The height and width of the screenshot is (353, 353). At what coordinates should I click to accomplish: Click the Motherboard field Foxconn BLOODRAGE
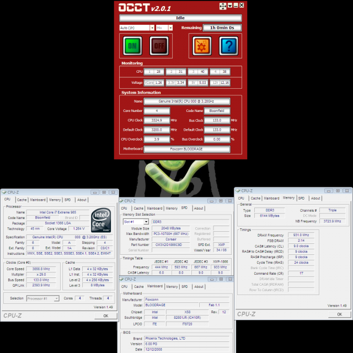[x=187, y=149]
